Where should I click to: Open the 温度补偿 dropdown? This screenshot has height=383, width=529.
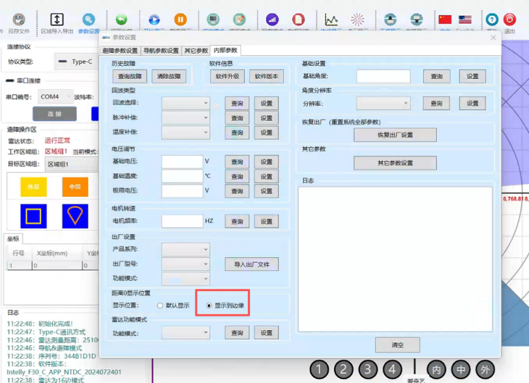pos(185,132)
